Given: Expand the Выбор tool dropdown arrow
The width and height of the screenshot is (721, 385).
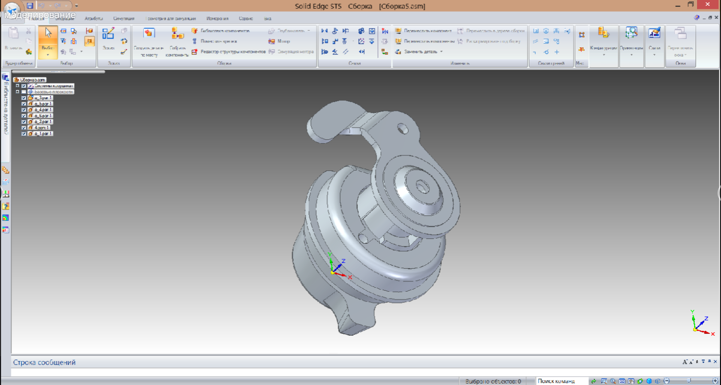Looking at the screenshot, I should coord(48,55).
